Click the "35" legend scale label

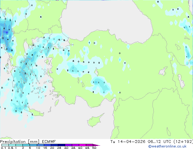pos(73,148)
